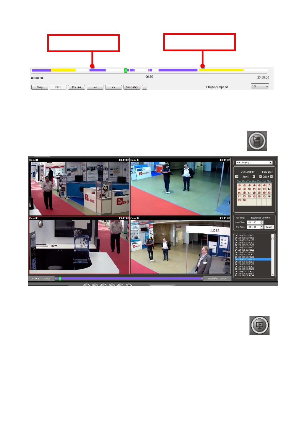Increase Start Time with up arrow
This screenshot has height=422, width=299.
tap(262, 222)
